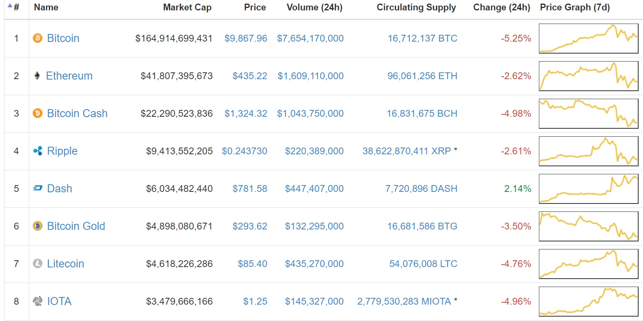Image resolution: width=643 pixels, height=321 pixels.
Task: Sort by Change (24h) column
Action: pyautogui.click(x=502, y=7)
